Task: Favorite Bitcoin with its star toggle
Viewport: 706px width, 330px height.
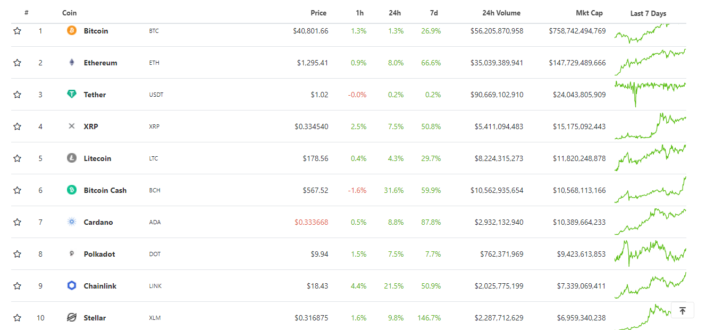Action: (18, 31)
